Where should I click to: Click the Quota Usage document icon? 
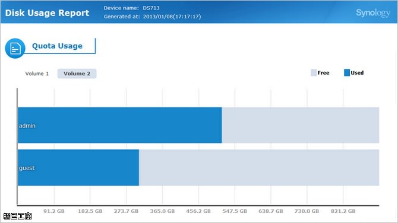[x=15, y=48]
